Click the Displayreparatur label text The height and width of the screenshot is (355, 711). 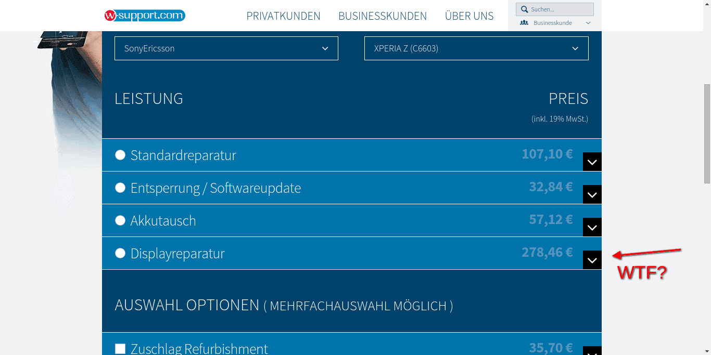coord(177,254)
